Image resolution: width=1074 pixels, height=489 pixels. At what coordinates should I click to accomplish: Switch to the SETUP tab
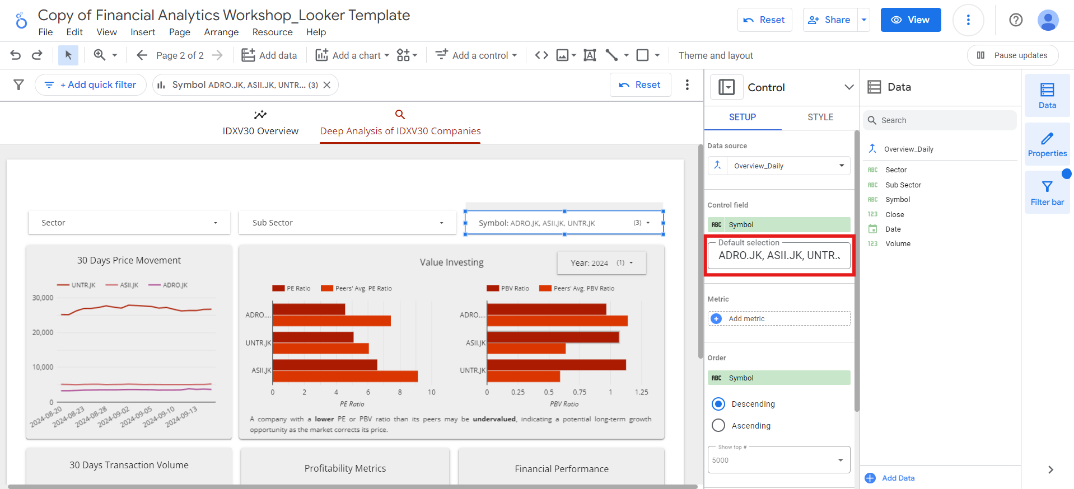(x=743, y=117)
